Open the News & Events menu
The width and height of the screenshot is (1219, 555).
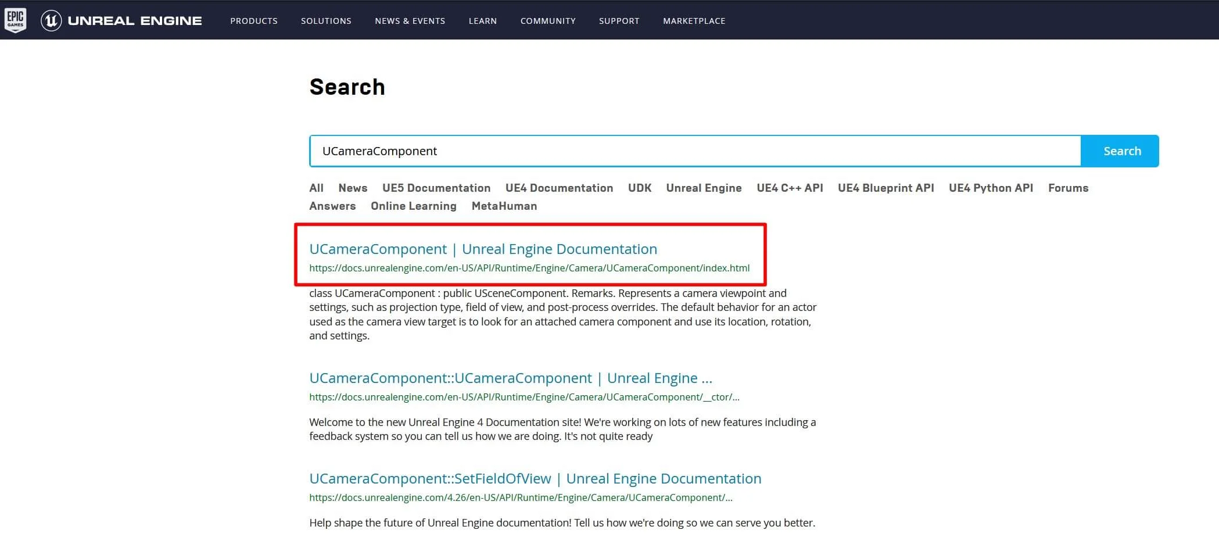click(x=410, y=21)
